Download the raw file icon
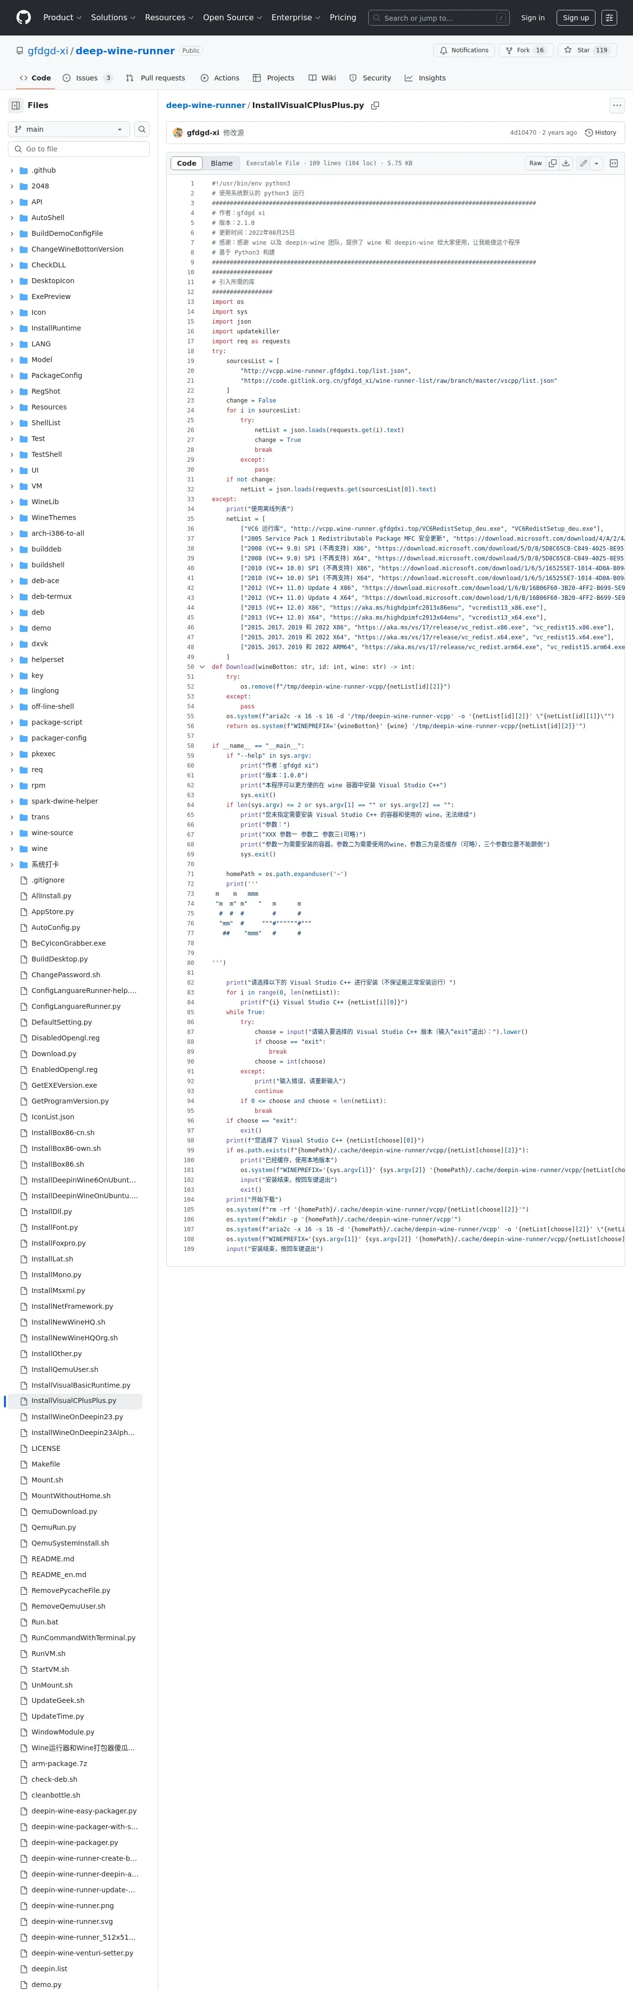This screenshot has height=1990, width=633. click(x=566, y=163)
